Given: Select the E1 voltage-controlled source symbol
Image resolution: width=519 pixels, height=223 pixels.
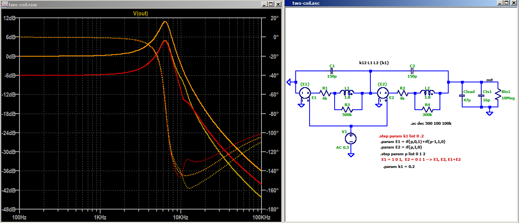Looking at the screenshot, I should coord(305,93).
